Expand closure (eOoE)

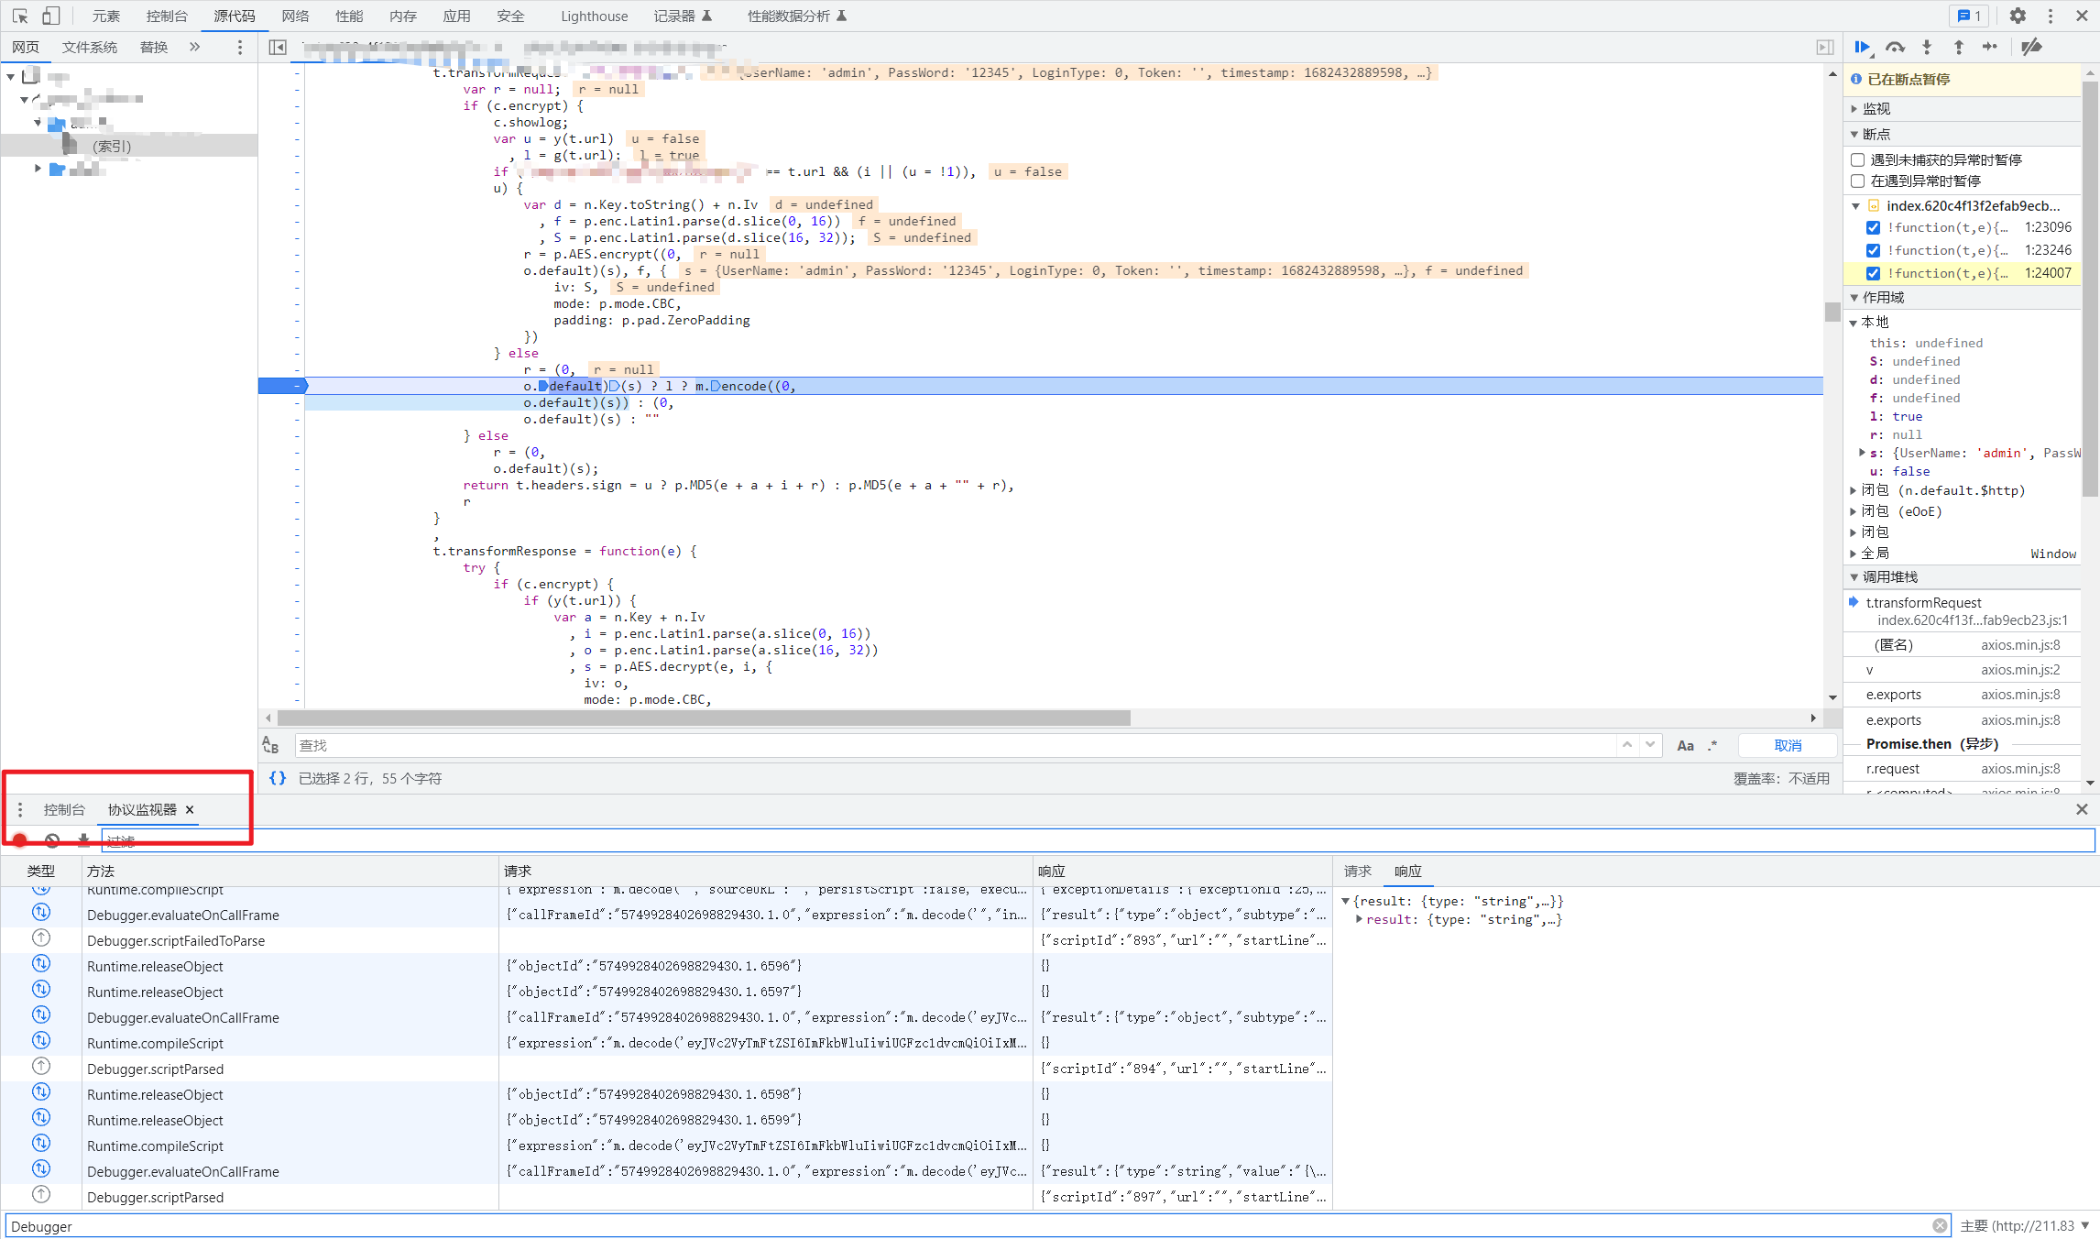1853,511
